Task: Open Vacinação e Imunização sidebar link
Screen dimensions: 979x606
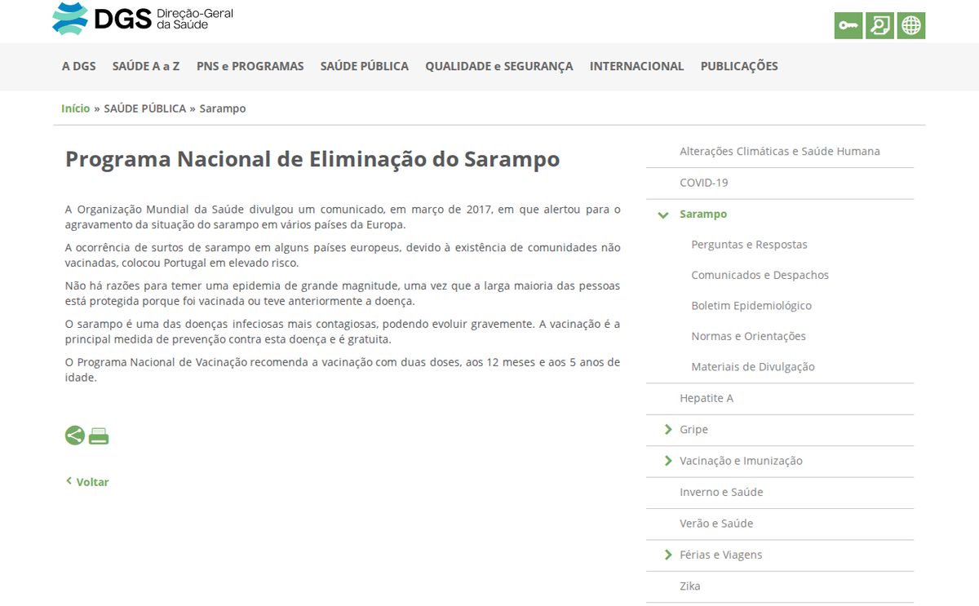Action: click(741, 461)
